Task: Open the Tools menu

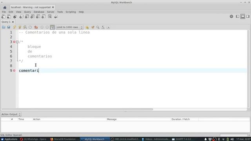Action: (x=60, y=12)
